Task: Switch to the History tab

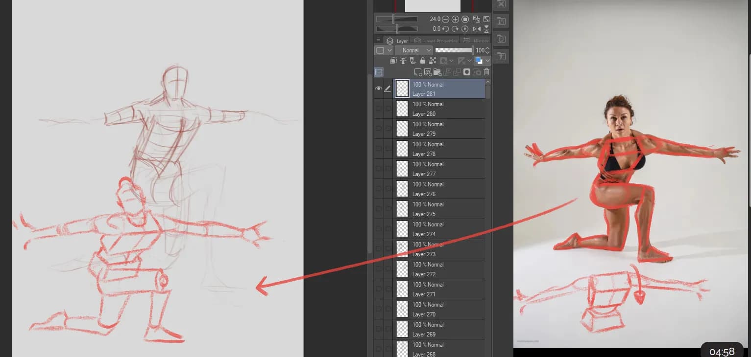Action: 475,40
